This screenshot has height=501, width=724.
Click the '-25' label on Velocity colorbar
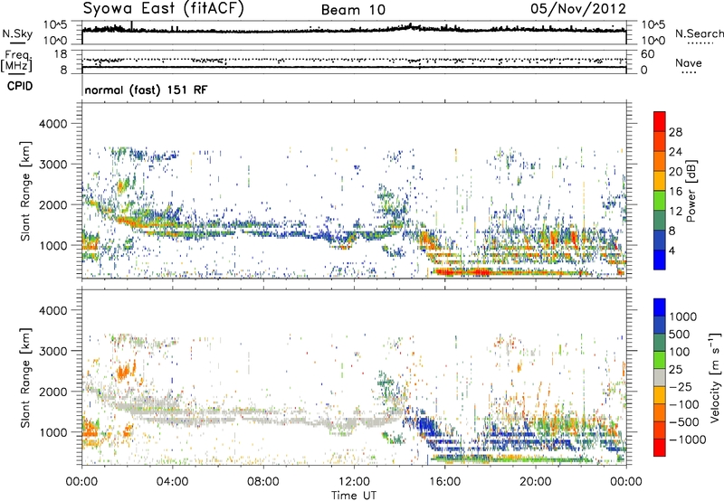click(x=682, y=387)
